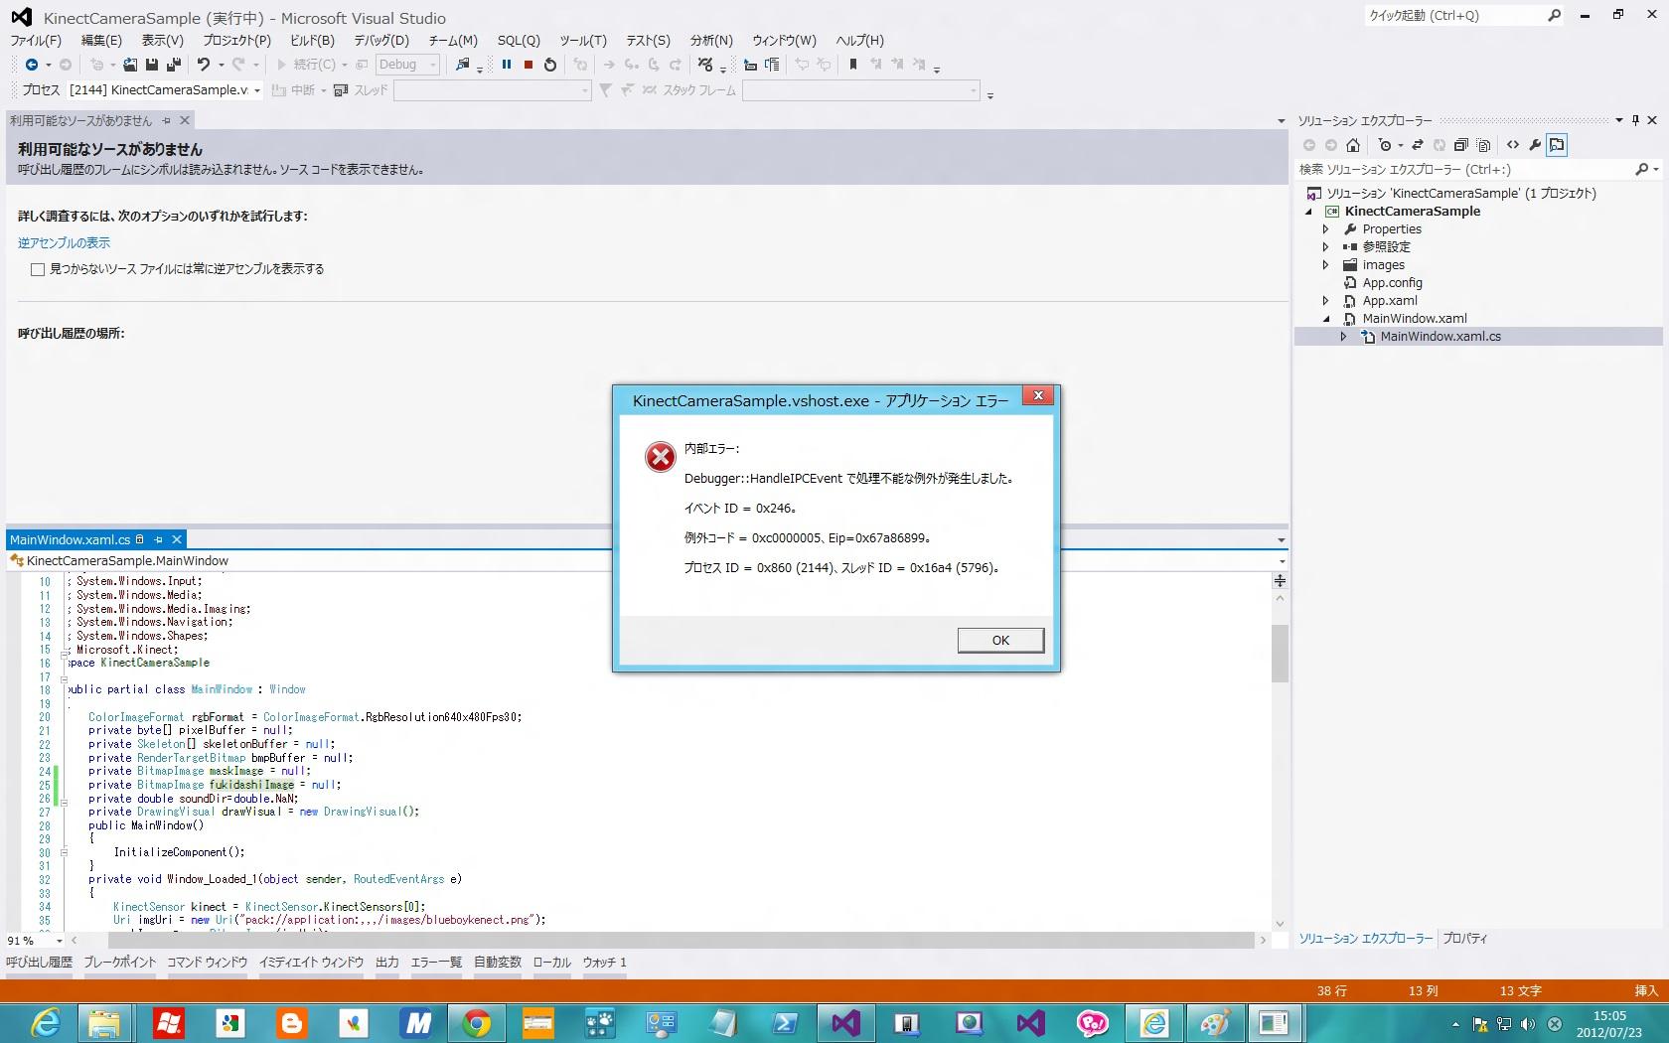Click the Pause (break all) debugging icon

point(507,65)
